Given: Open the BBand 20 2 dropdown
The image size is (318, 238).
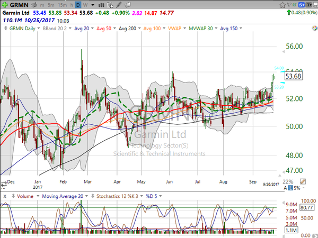Looking at the screenshot, I should click(x=70, y=29).
